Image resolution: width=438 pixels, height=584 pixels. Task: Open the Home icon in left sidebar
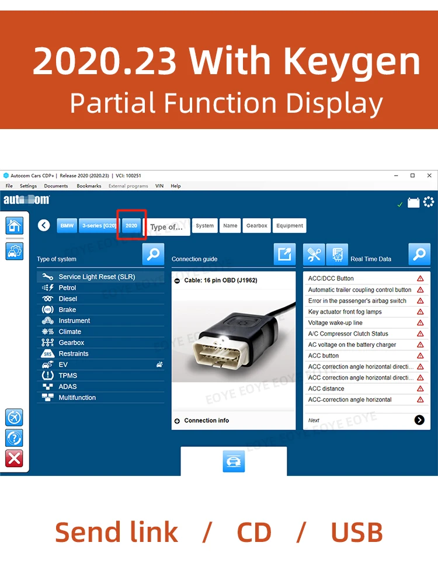click(15, 225)
